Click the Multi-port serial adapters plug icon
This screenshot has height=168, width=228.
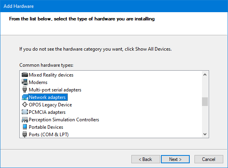point(25,90)
